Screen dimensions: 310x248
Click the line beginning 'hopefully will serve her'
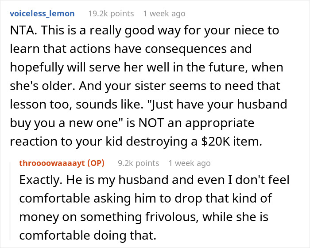pos(147,68)
